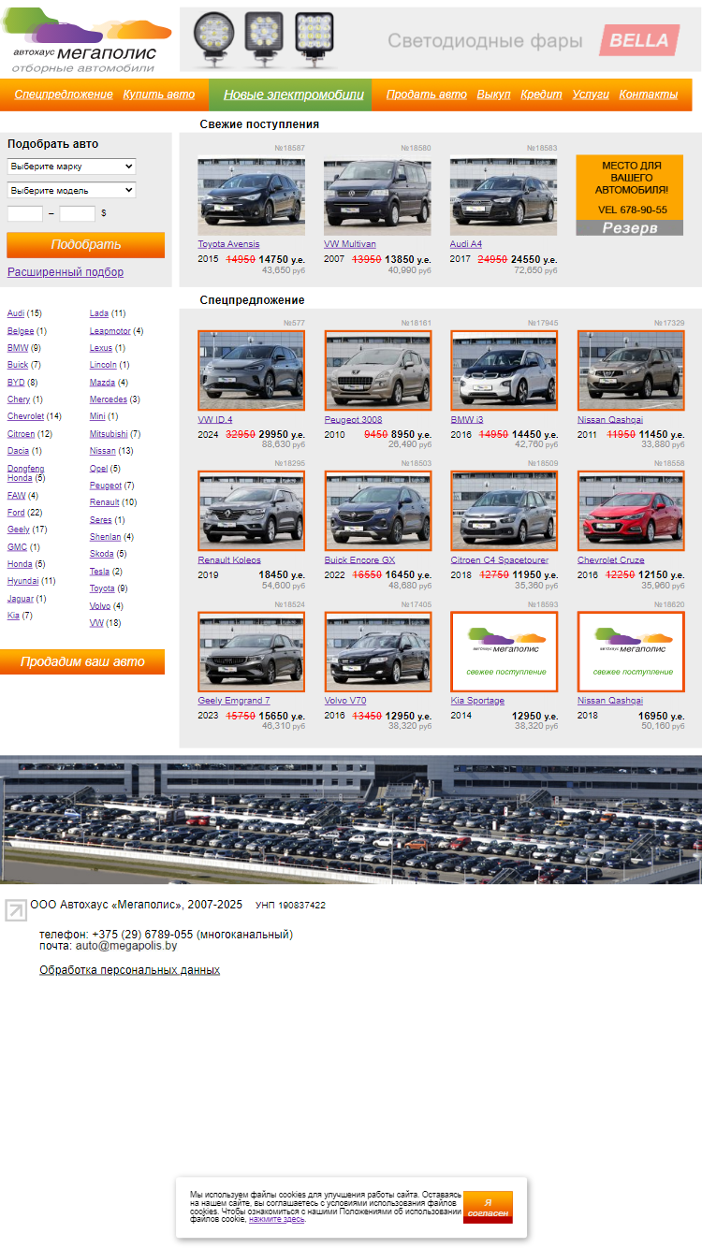Filter by Kia brand link
The height and width of the screenshot is (1248, 702).
click(13, 616)
